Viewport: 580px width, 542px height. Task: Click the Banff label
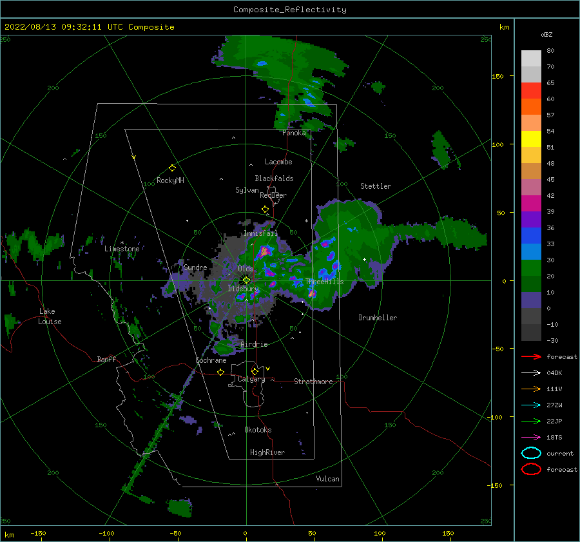coord(106,360)
